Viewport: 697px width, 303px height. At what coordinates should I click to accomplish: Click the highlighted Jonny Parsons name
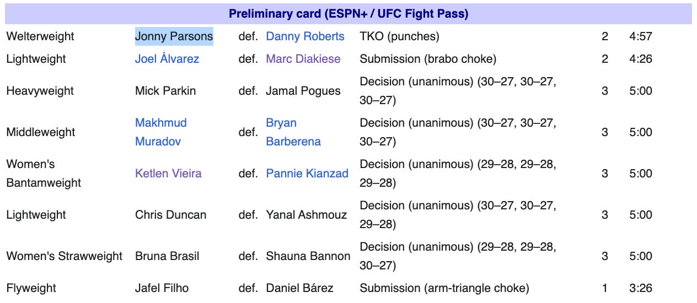click(x=174, y=36)
